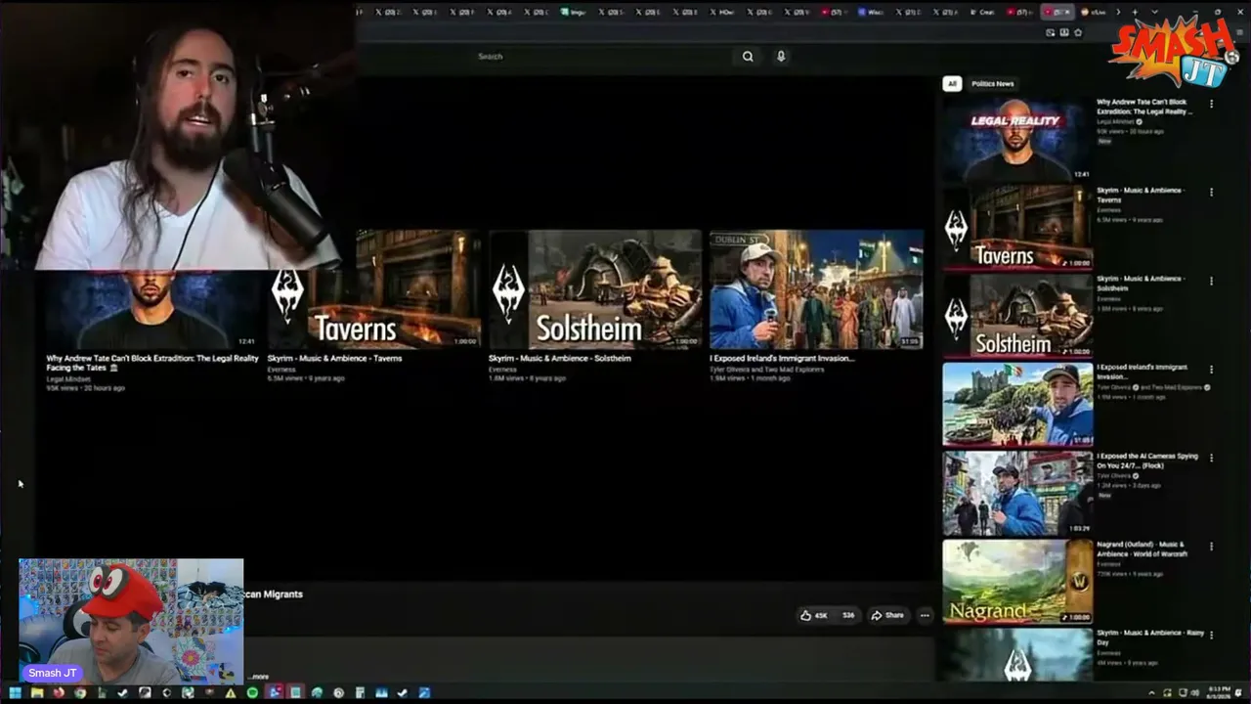This screenshot has height=704, width=1251.
Task: Click the YouTube search magnifier icon
Action: [748, 57]
